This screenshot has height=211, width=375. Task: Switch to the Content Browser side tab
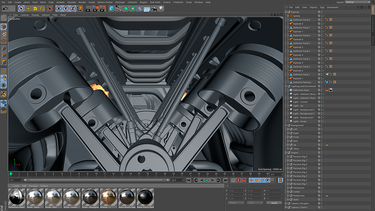pos(373,24)
